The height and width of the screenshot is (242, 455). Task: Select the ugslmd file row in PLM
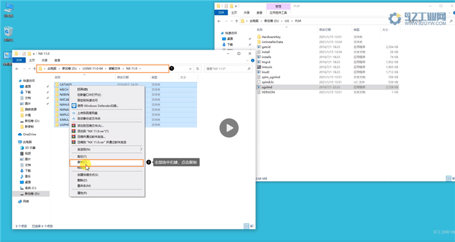click(328, 87)
